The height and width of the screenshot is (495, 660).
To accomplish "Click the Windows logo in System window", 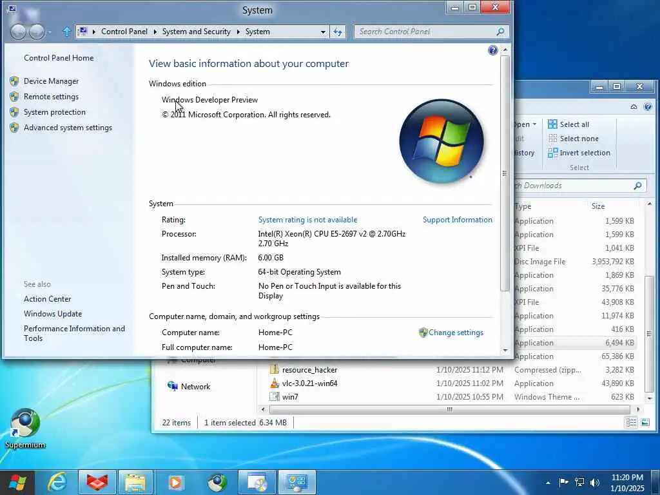I will pos(441,141).
